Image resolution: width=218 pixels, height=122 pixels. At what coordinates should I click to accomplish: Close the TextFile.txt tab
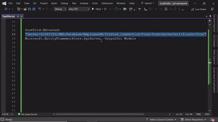(x=21, y=16)
